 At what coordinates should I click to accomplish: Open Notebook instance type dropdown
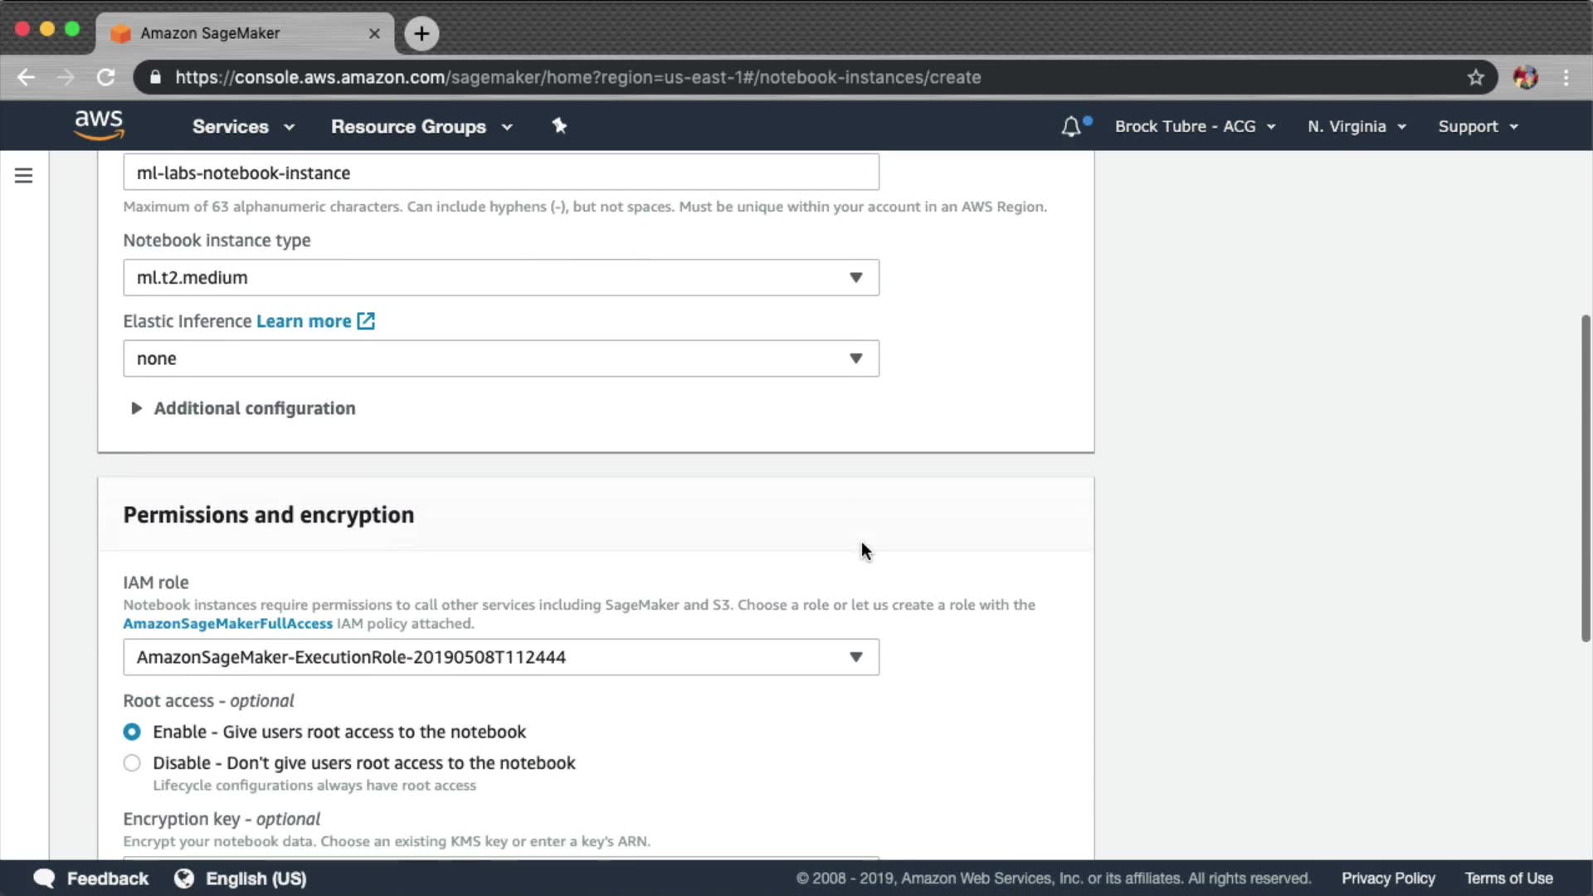500,278
